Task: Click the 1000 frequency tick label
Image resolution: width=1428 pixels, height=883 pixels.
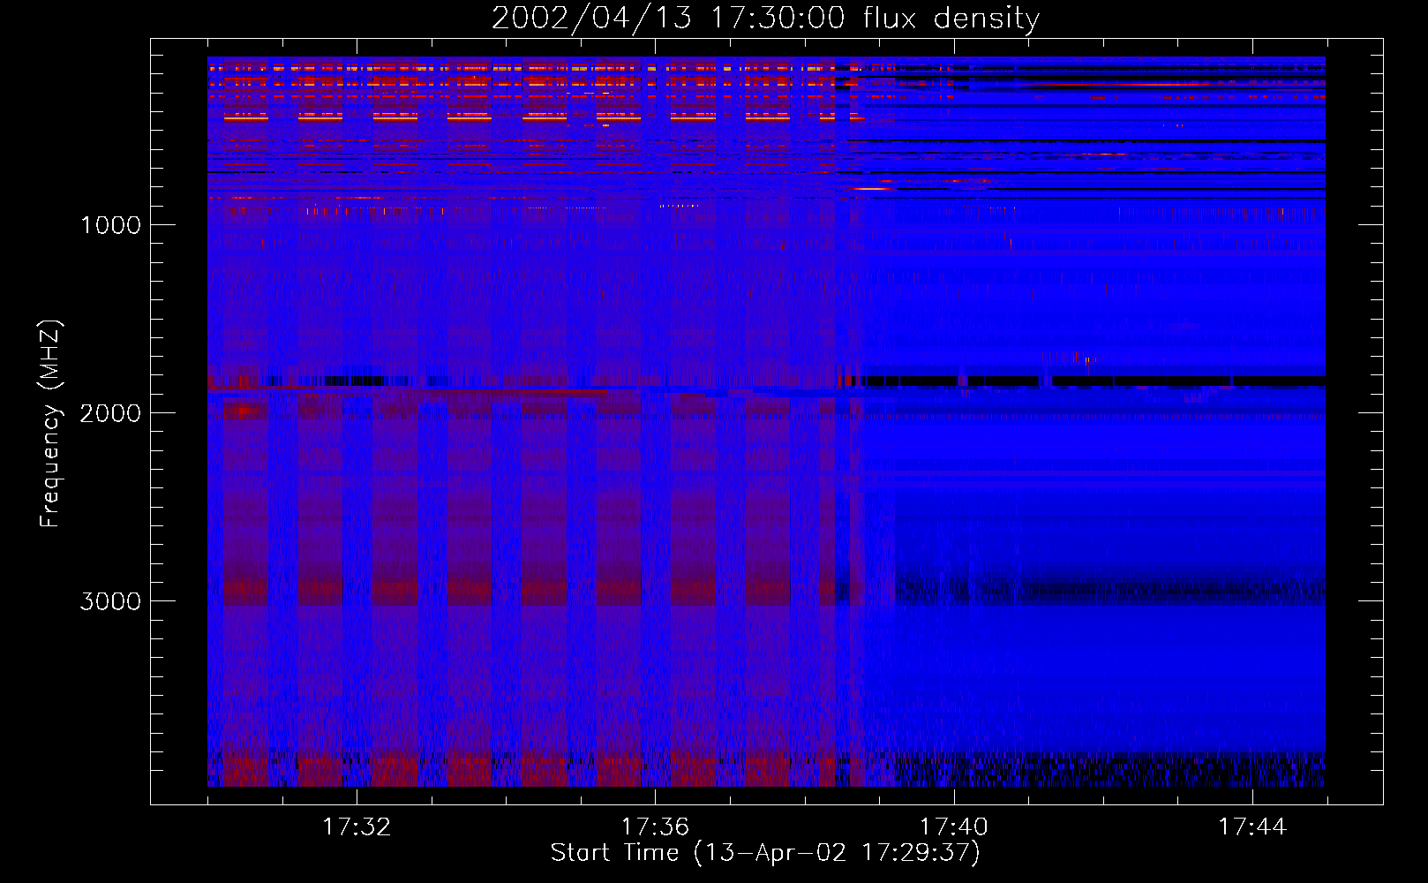Action: coord(110,225)
